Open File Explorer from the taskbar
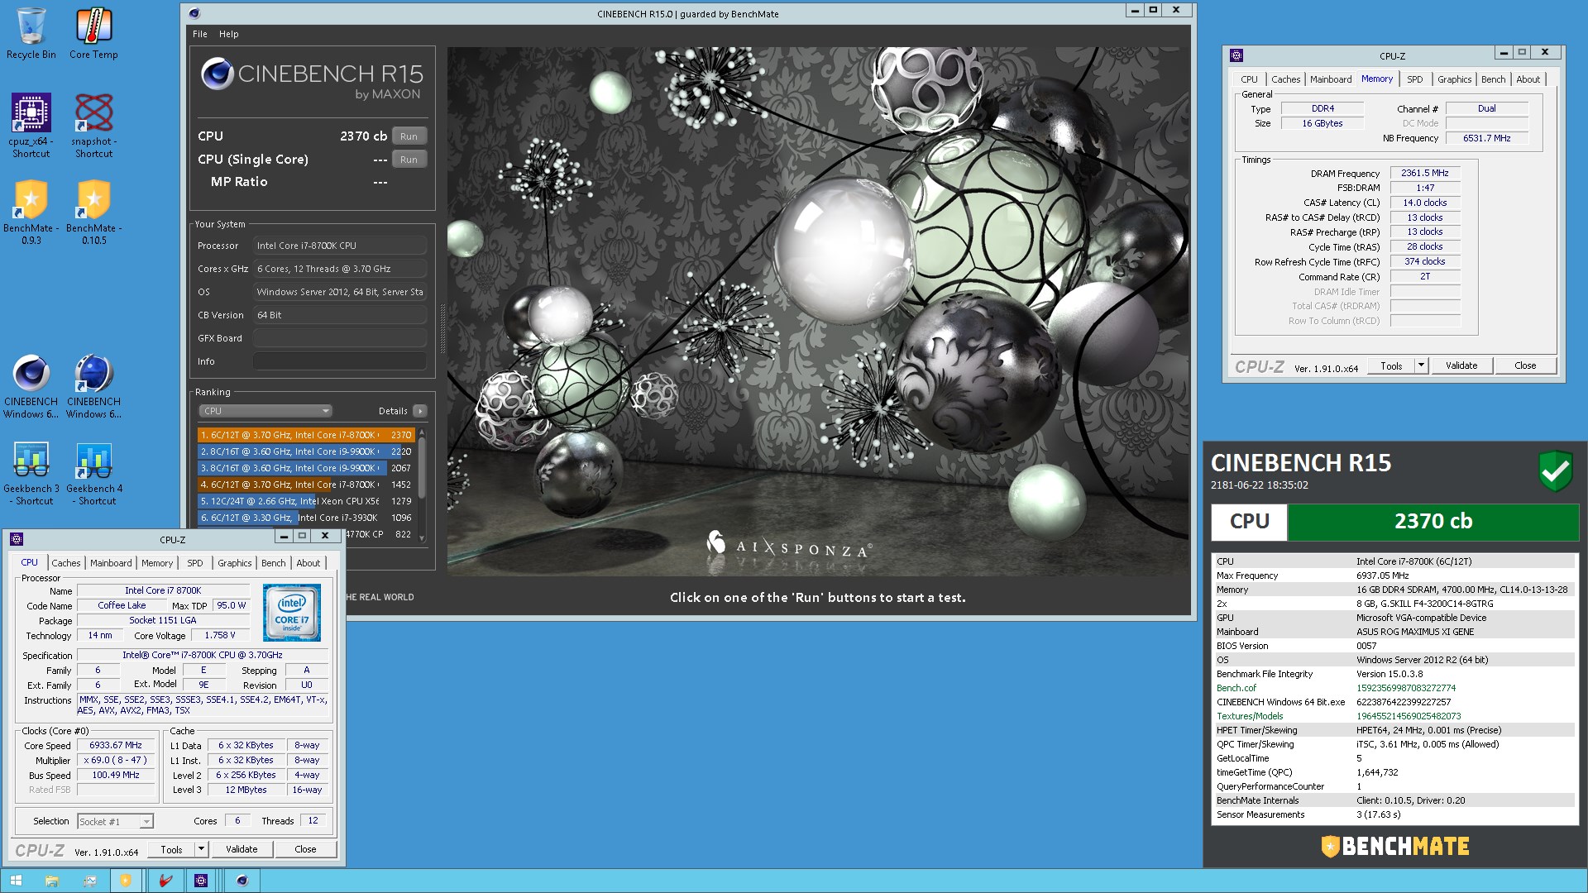The width and height of the screenshot is (1588, 893). [x=51, y=881]
